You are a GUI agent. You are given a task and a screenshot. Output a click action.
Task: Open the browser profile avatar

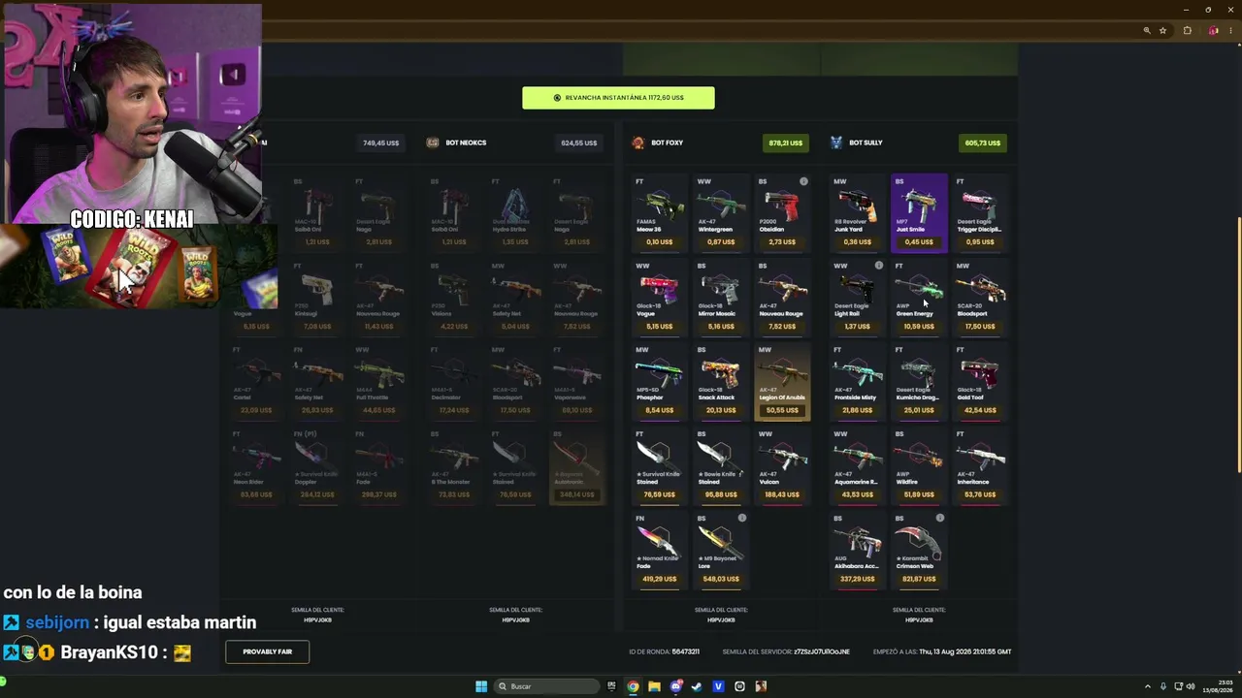pyautogui.click(x=1213, y=31)
